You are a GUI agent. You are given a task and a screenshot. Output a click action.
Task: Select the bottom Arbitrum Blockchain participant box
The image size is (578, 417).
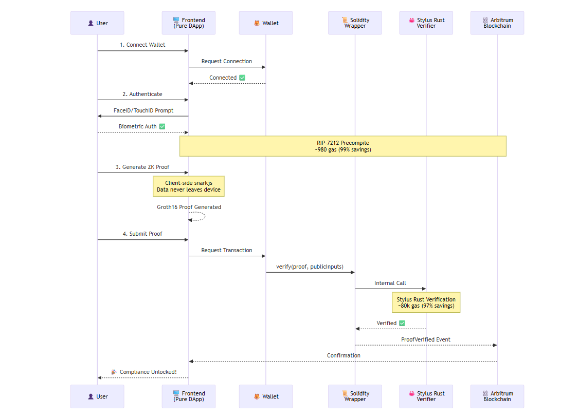pyautogui.click(x=497, y=396)
